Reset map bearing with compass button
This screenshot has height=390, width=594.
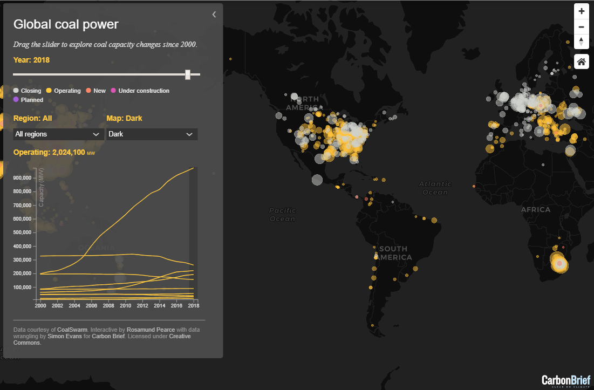pyautogui.click(x=581, y=42)
